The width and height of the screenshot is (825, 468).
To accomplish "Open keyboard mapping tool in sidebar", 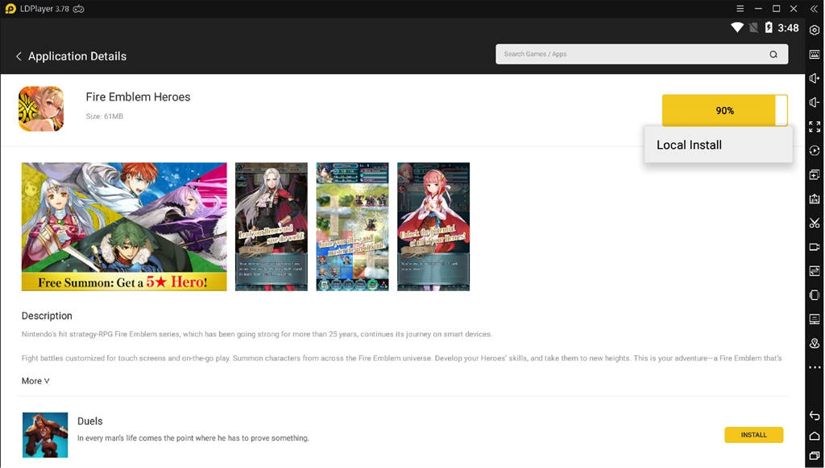I will (815, 55).
